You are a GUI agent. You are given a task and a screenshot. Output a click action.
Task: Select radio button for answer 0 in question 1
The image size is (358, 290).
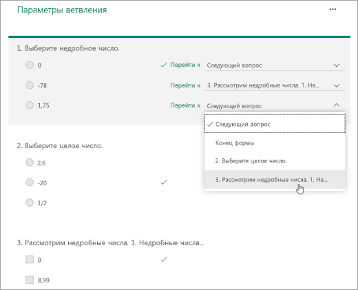coord(30,65)
